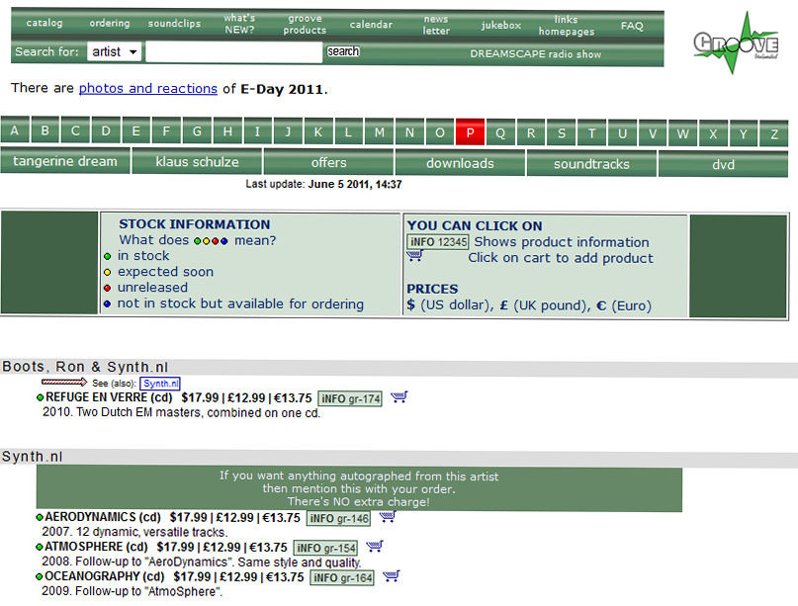Select letter R in the alphabet bar

531,133
